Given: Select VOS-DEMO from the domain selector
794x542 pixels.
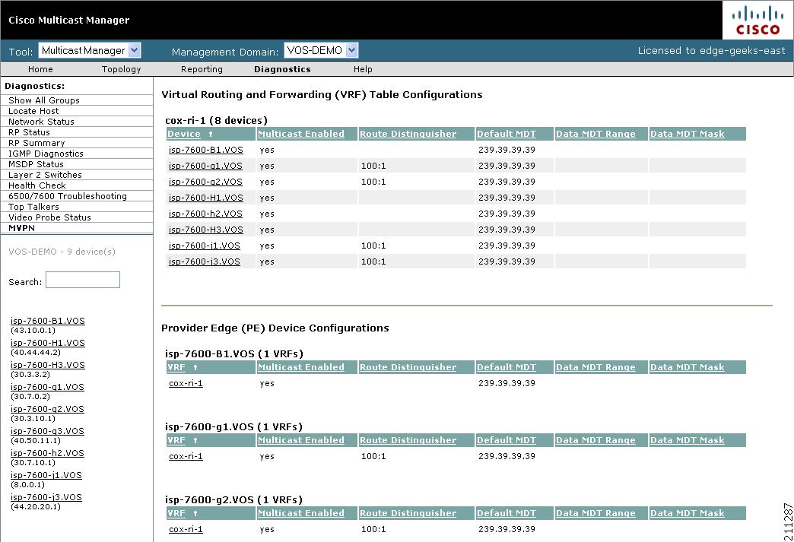Looking at the screenshot, I should tap(314, 49).
